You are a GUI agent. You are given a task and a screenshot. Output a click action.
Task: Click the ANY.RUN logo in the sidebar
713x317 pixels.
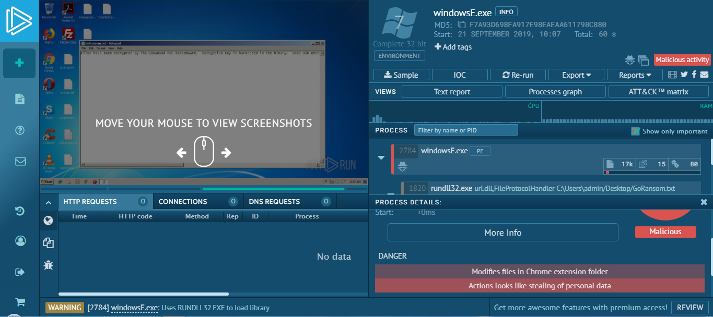(19, 21)
